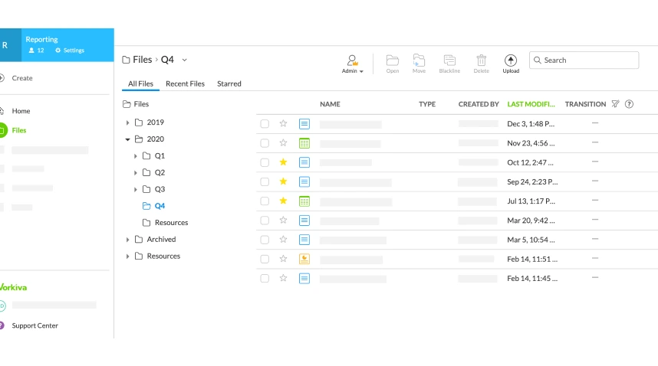Switch to the Starred tab

click(x=229, y=83)
